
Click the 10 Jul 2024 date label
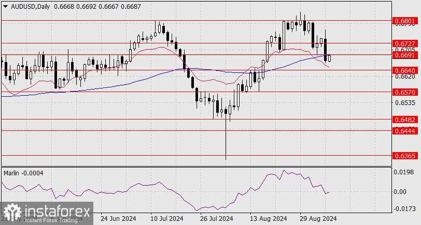point(167,218)
